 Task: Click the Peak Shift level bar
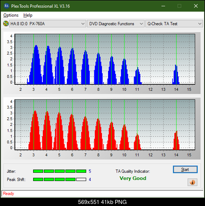coord(60,179)
